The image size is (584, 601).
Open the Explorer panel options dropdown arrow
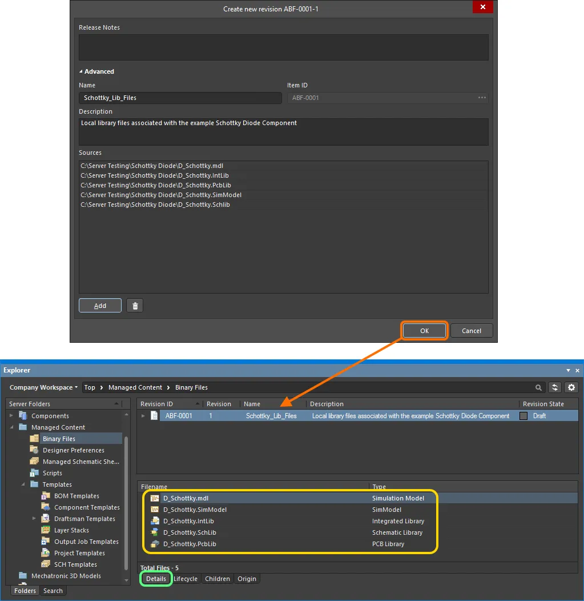coord(568,370)
